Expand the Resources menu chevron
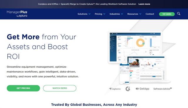188x108 pixels. (x=140, y=14)
